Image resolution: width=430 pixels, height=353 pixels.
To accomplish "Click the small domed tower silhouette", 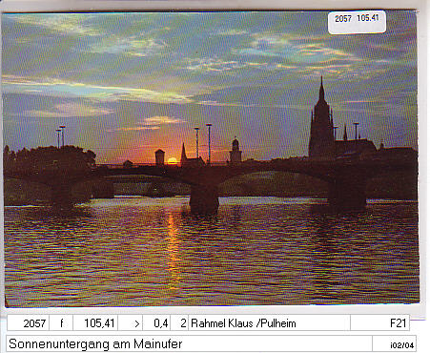I will (235, 150).
